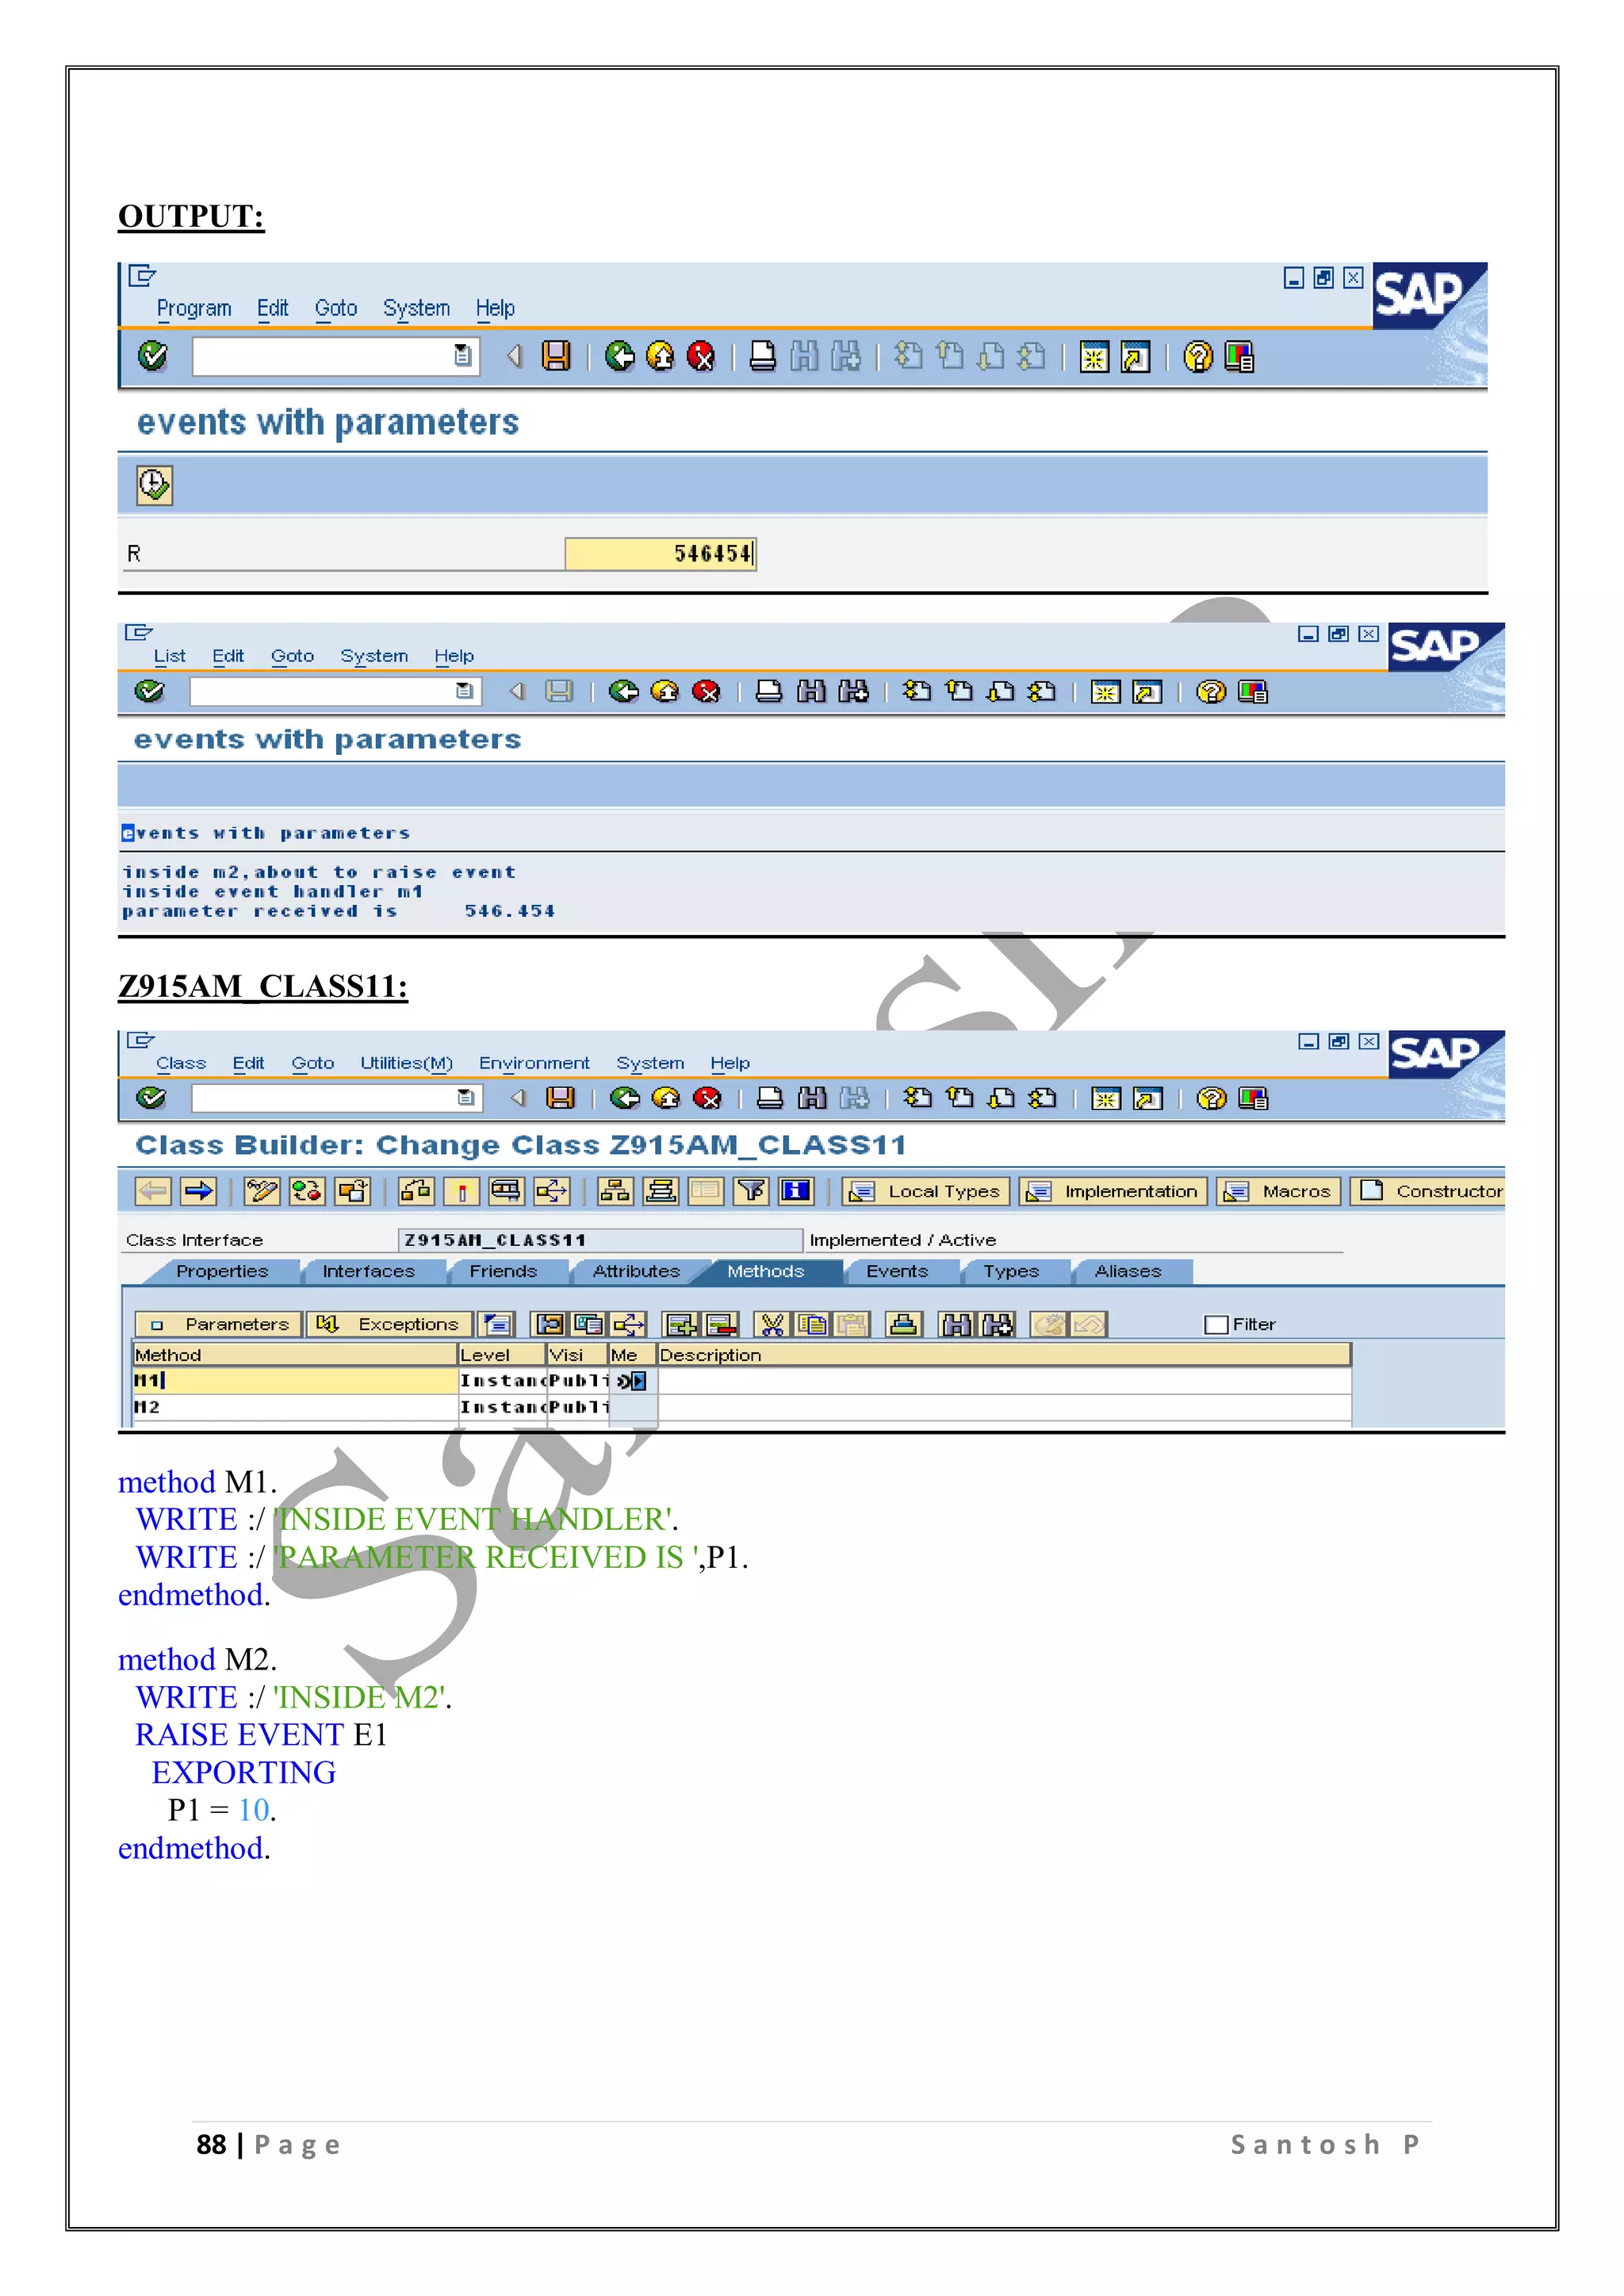Collapse command field arrow in Class Builder window

click(x=518, y=1098)
